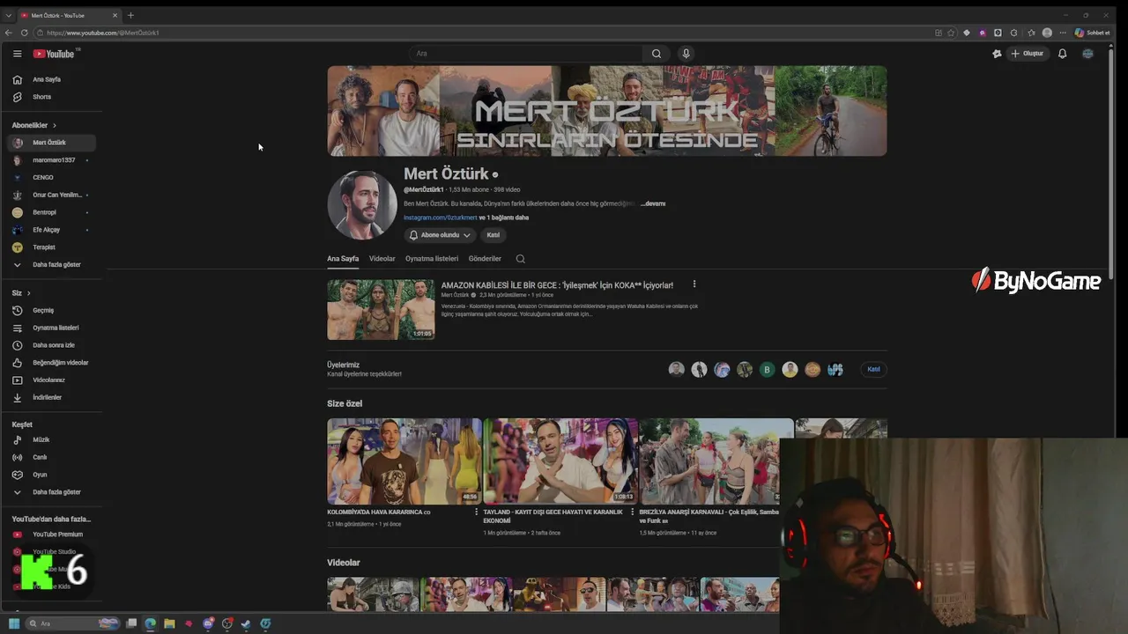Add page to favorites star icon
The image size is (1128, 634).
[x=951, y=33]
